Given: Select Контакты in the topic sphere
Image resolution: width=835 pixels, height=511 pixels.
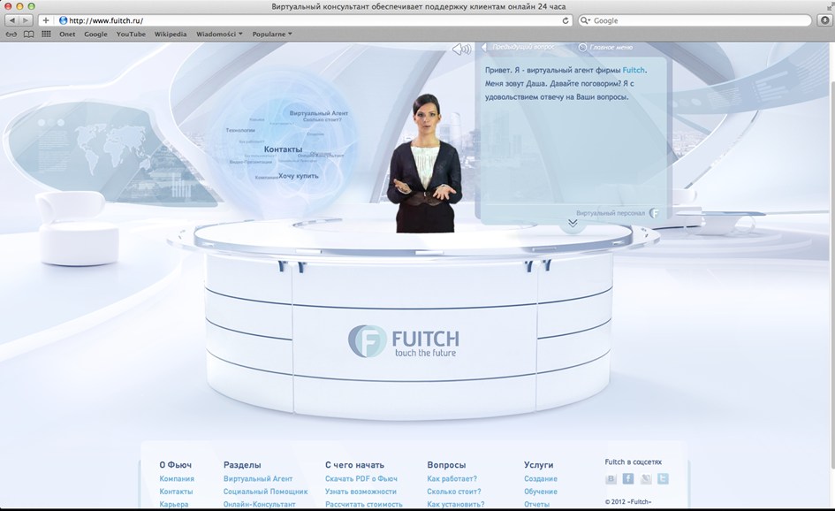Looking at the screenshot, I should [283, 149].
